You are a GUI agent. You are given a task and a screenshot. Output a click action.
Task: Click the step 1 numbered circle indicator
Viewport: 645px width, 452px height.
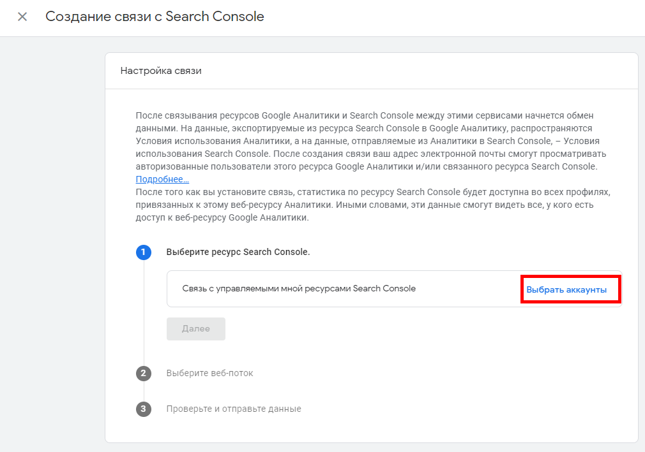pyautogui.click(x=144, y=252)
